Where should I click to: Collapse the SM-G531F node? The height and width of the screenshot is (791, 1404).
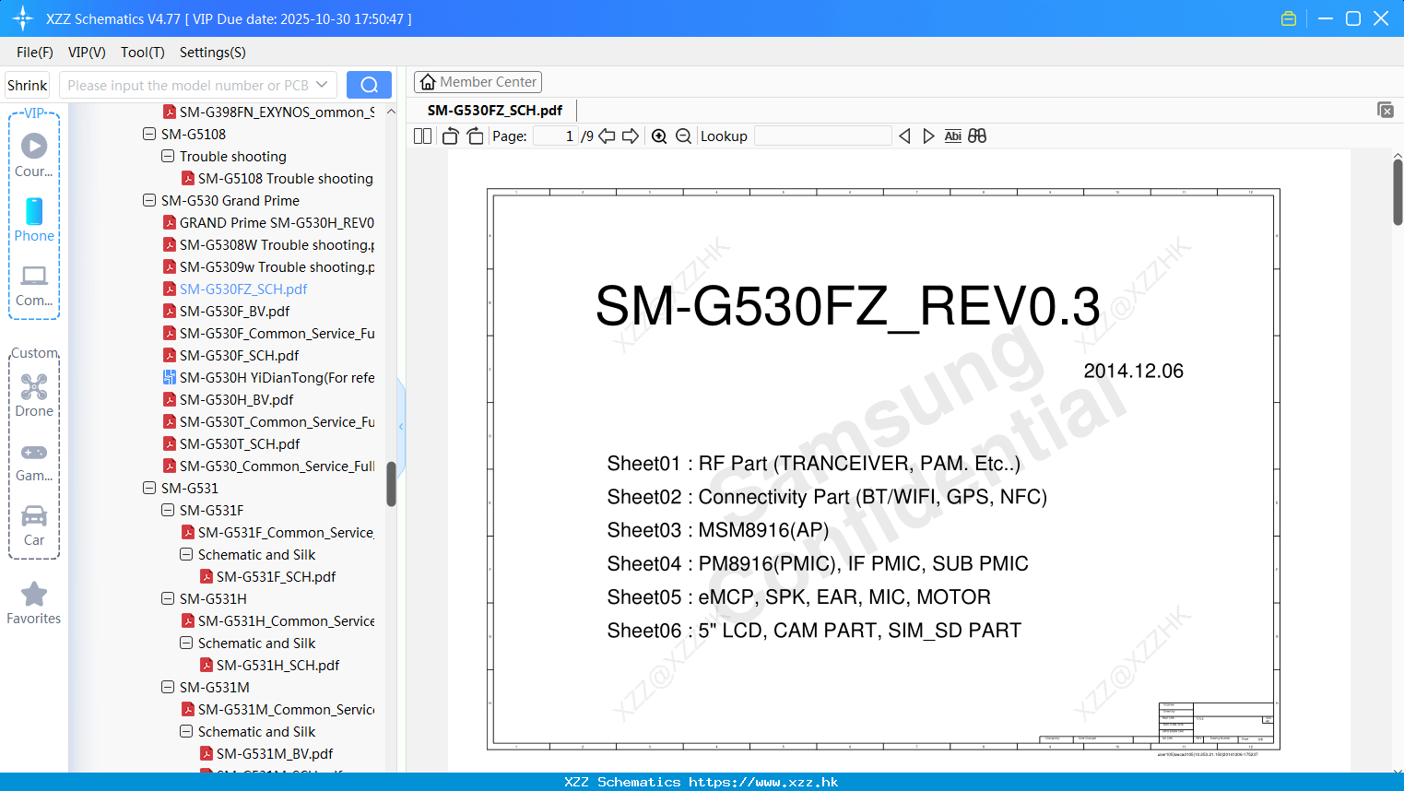point(168,510)
